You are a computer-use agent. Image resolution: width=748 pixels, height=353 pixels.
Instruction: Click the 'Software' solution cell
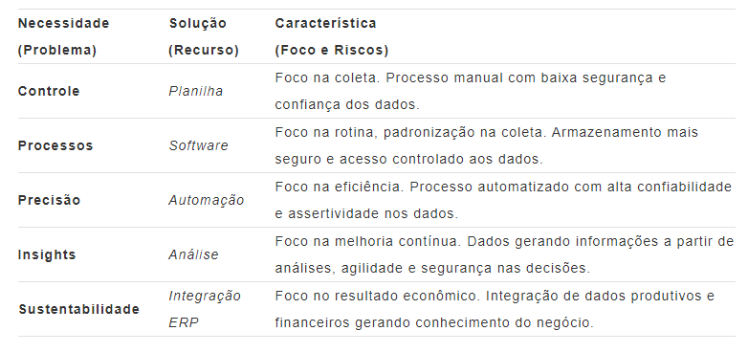coord(198,145)
